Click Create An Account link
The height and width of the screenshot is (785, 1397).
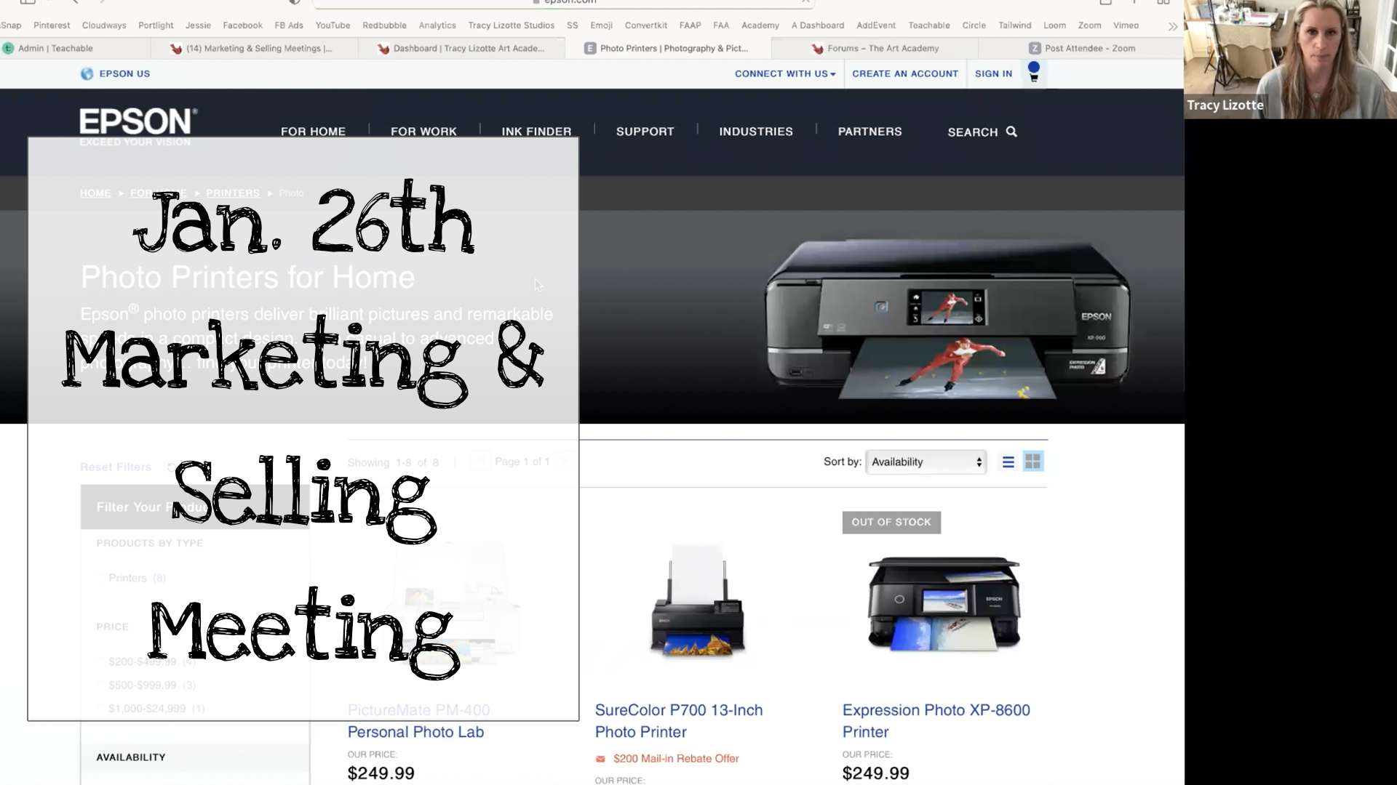905,73
